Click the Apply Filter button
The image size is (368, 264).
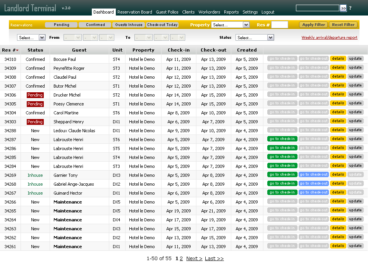[313, 24]
